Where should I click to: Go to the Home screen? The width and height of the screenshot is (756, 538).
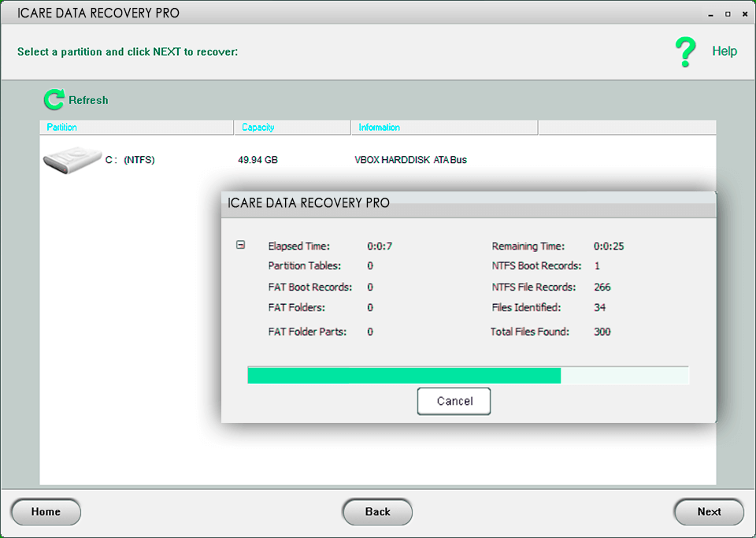pos(46,512)
